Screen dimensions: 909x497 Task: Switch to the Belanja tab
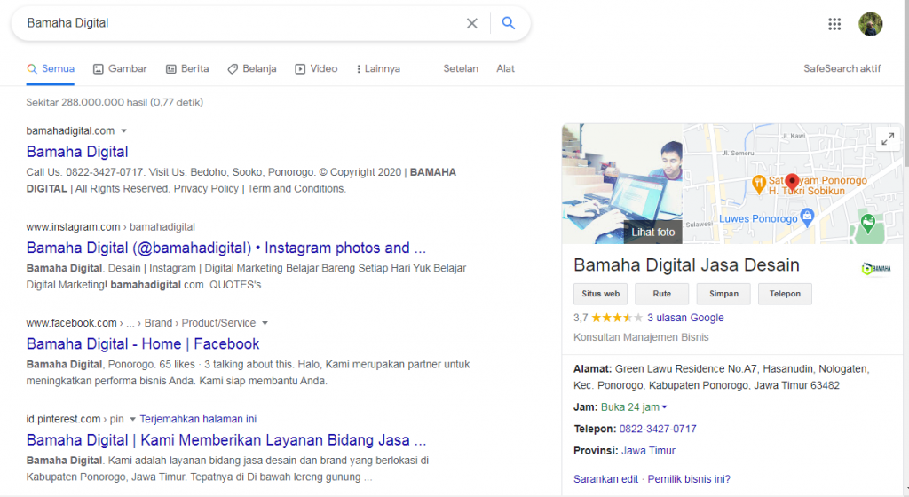coord(251,69)
